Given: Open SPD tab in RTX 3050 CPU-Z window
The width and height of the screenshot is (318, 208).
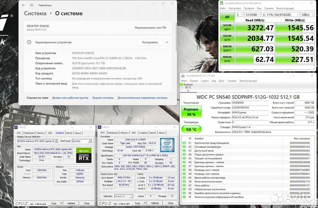Looking at the screenshot, I should [50, 133].
